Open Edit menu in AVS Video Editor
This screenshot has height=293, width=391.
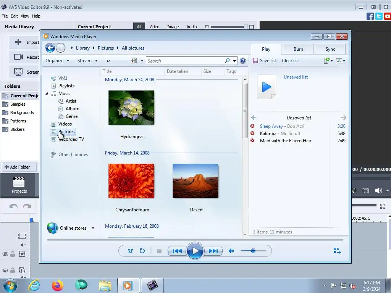tap(14, 16)
